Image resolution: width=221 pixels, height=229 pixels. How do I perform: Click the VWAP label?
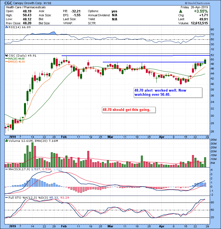(68, 23)
